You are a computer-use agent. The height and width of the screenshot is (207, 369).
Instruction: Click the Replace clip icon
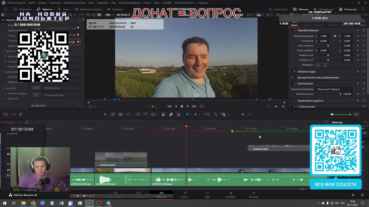point(154,114)
